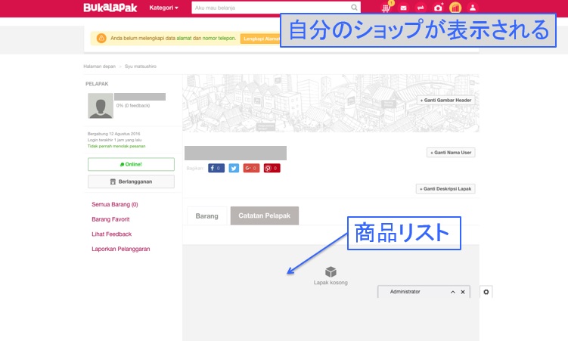568x341 pixels.
Task: Follow the 'nomor telepon' link
Action: tap(219, 38)
